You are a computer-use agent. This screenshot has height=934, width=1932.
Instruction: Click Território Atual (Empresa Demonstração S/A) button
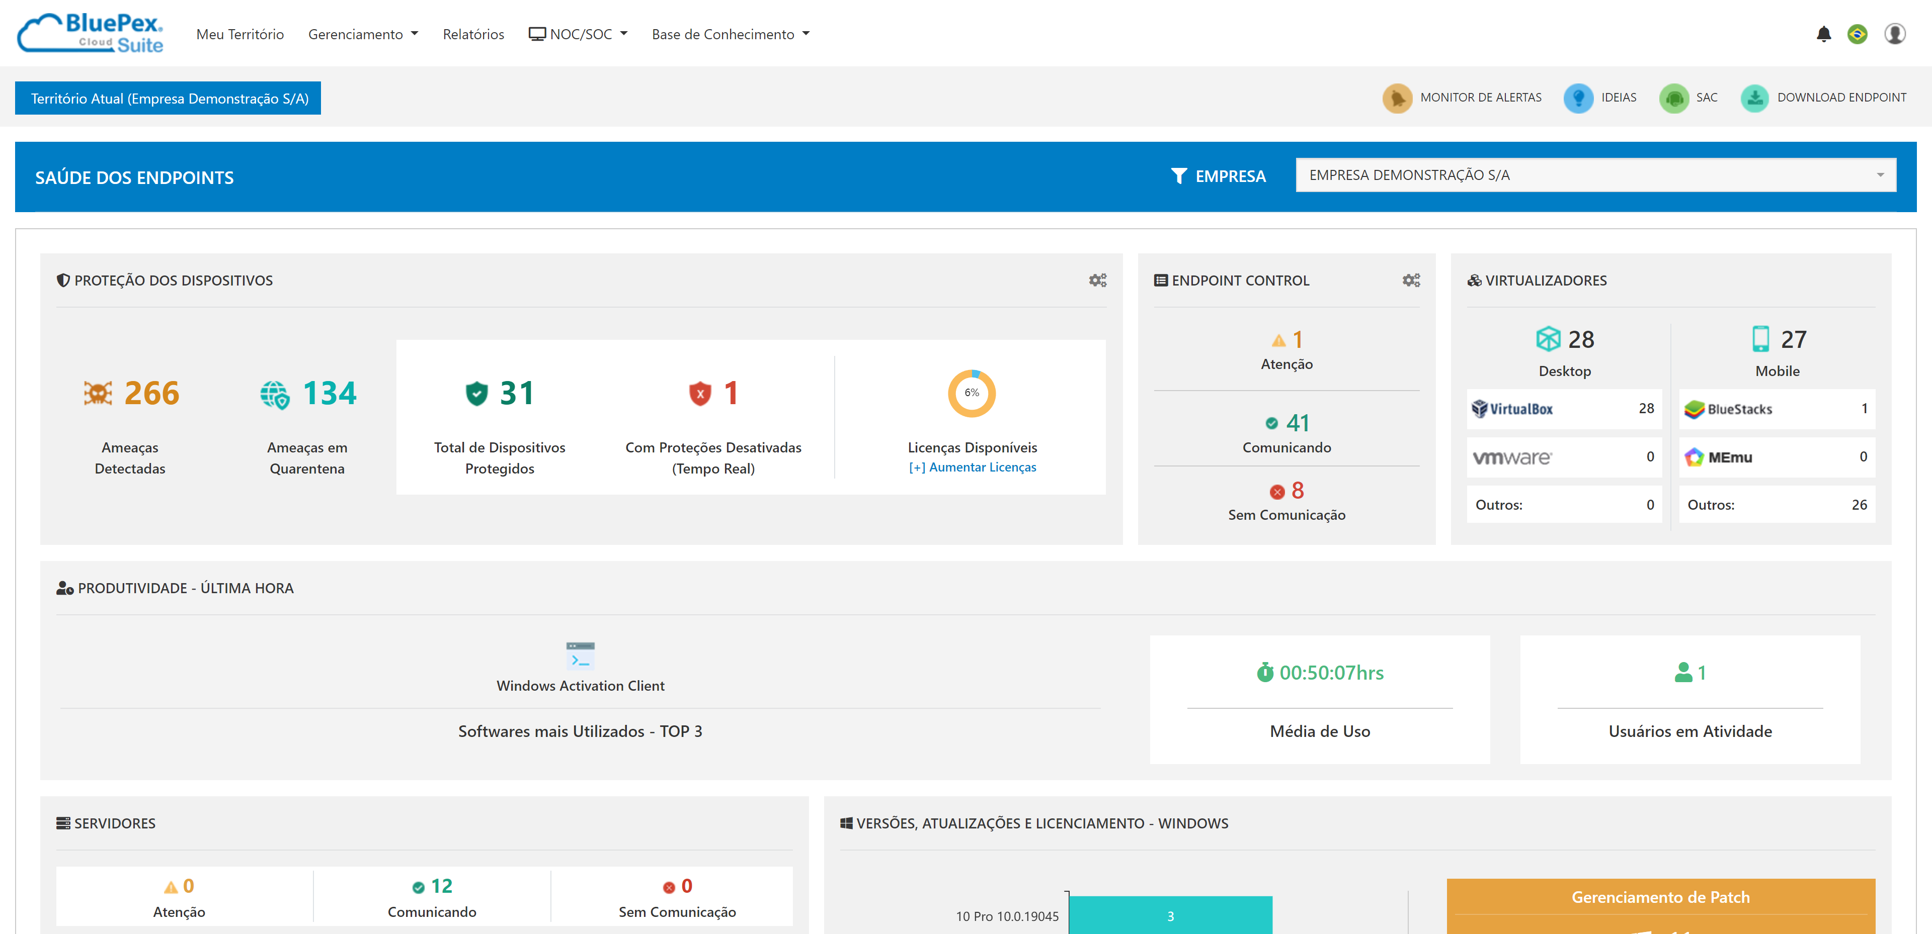click(x=168, y=98)
